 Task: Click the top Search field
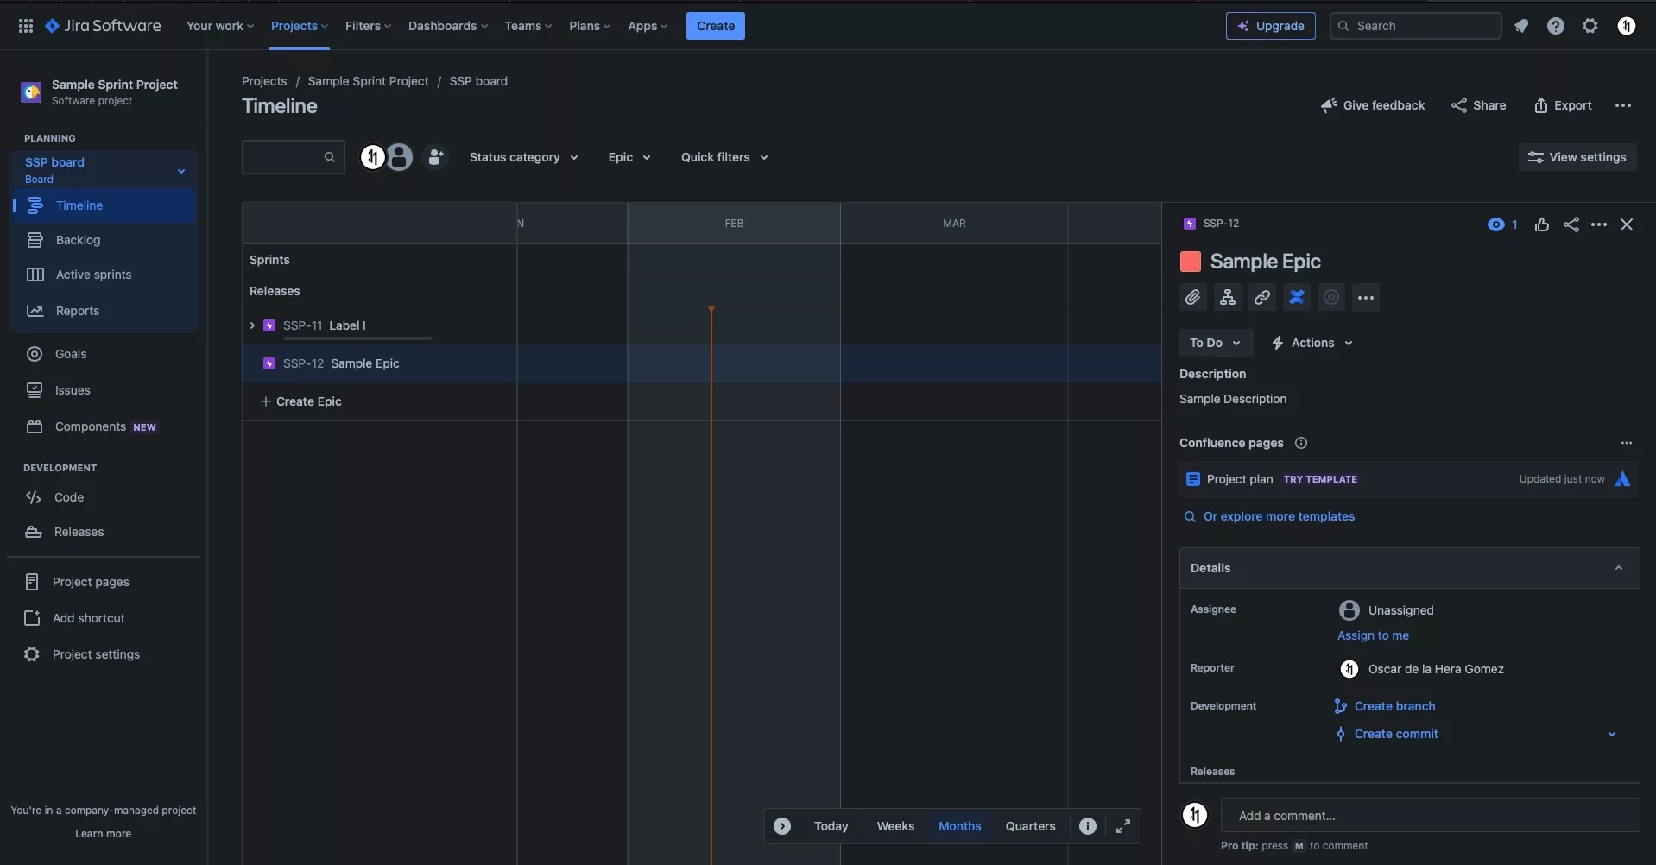(1416, 26)
